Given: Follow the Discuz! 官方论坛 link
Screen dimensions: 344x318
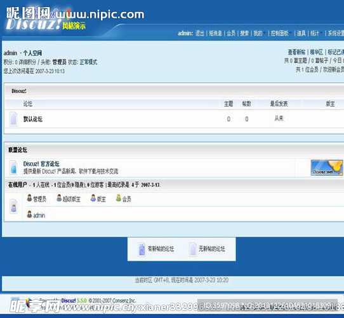Looking at the screenshot, I should coord(41,164).
